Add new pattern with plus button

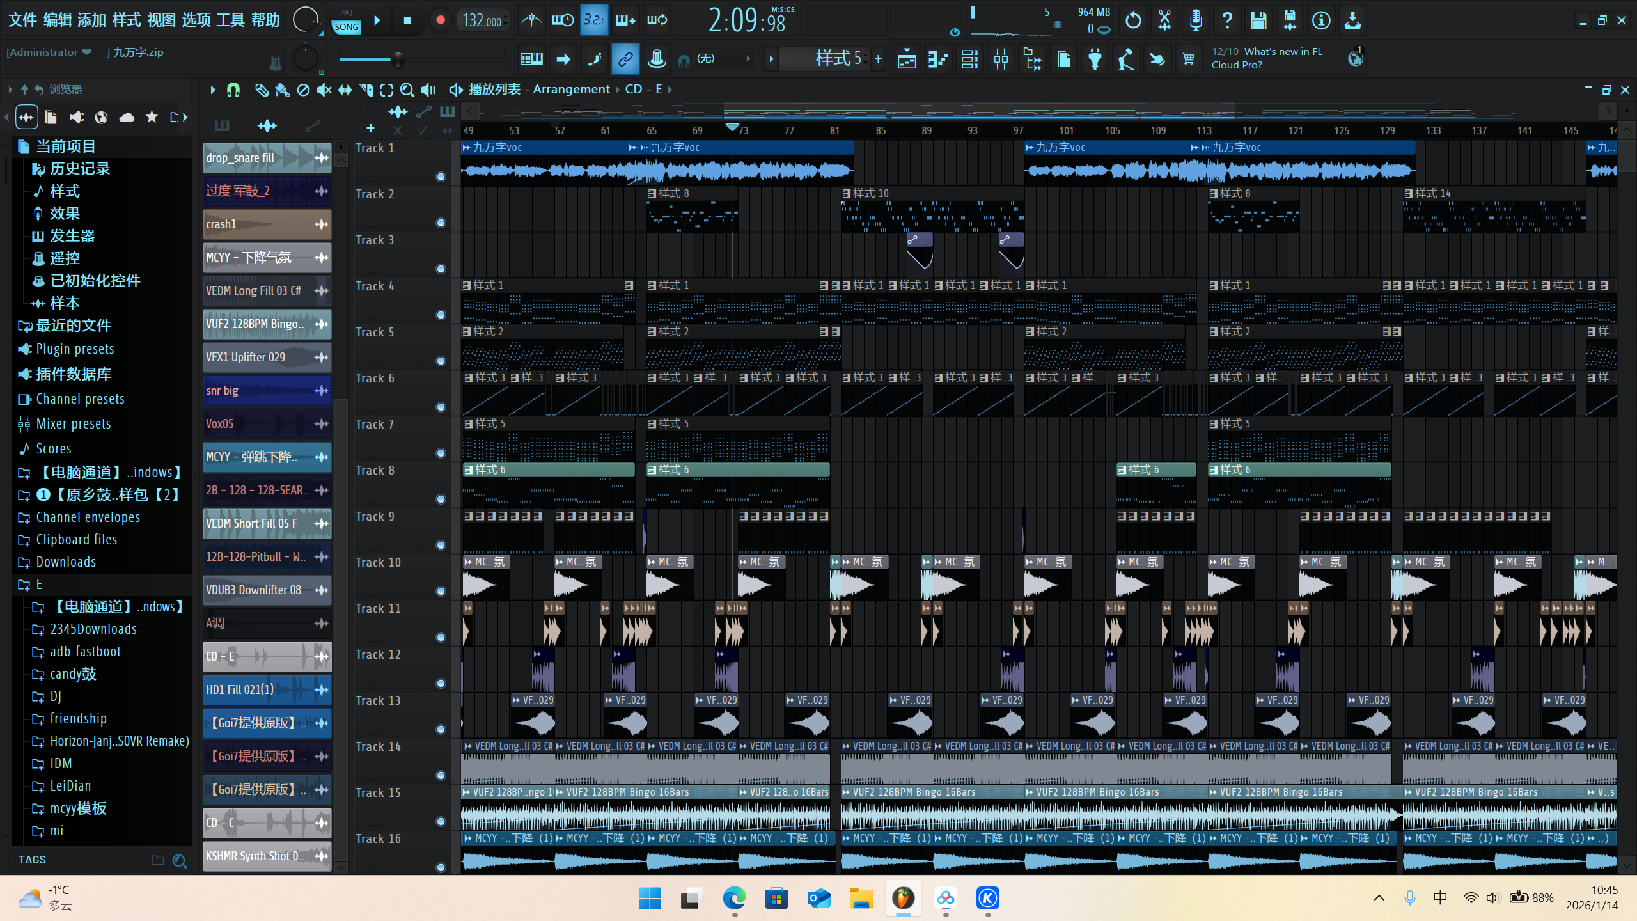(x=879, y=59)
